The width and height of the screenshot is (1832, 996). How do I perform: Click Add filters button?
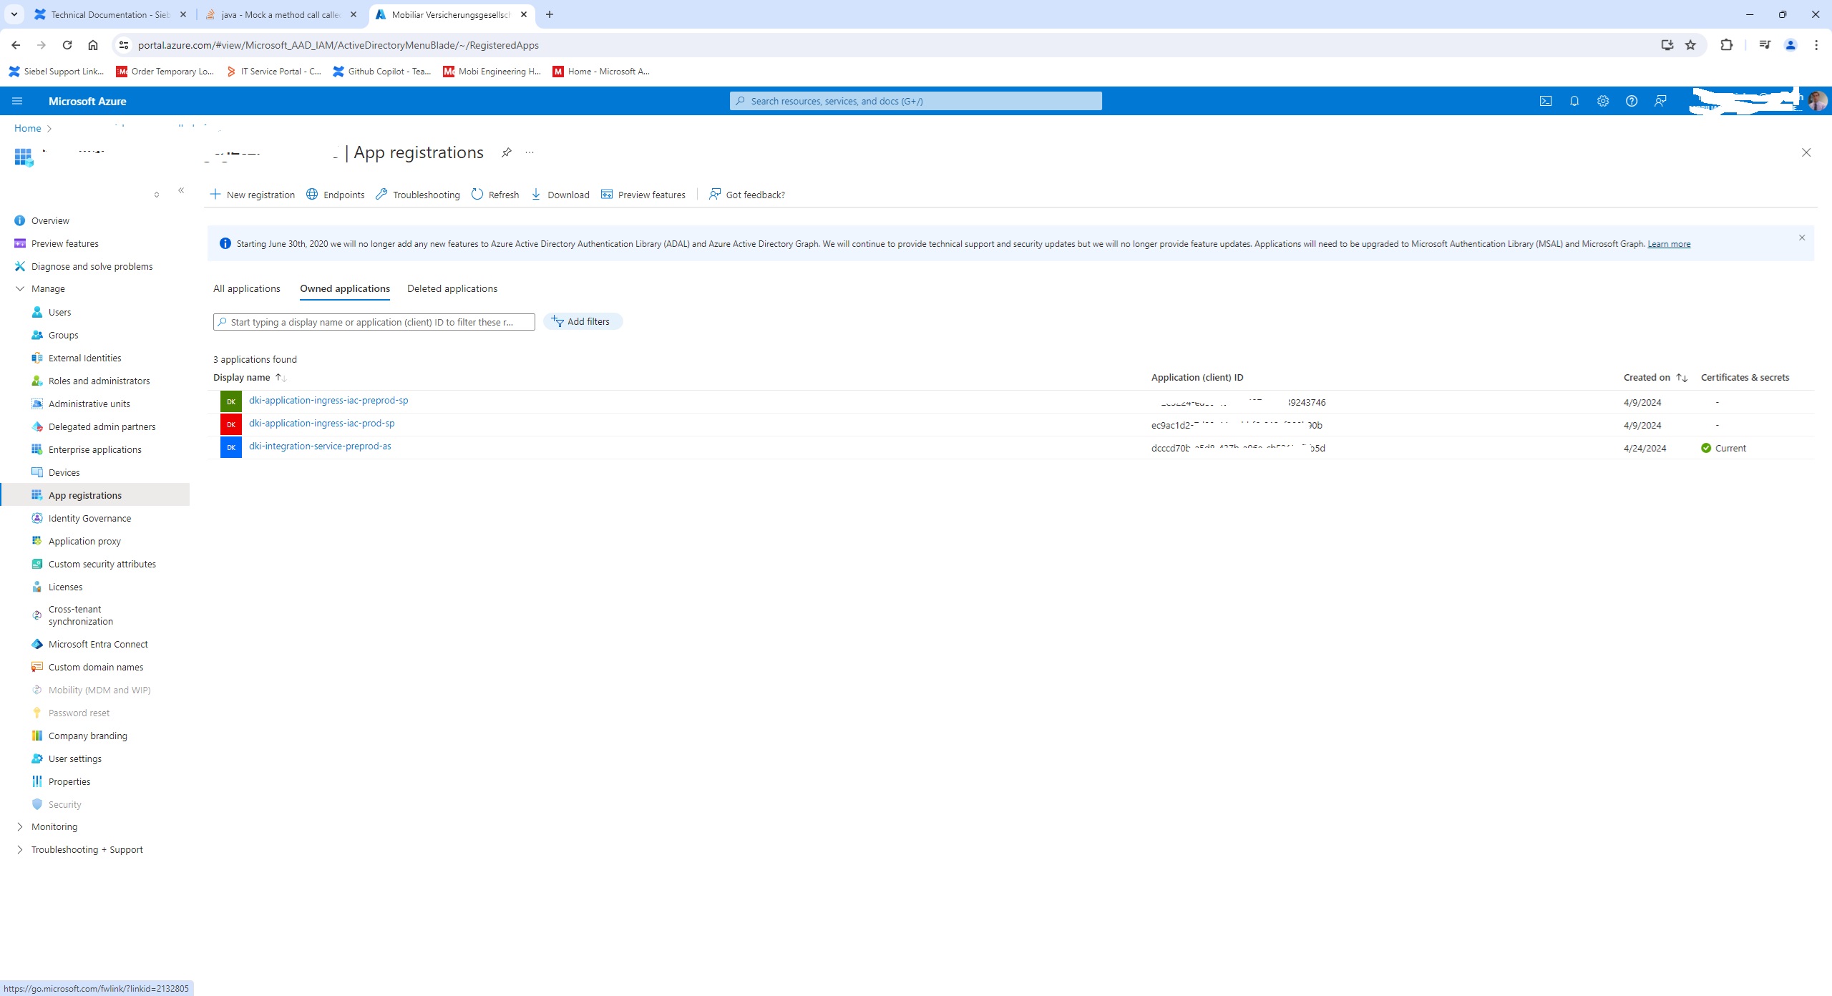pos(581,321)
